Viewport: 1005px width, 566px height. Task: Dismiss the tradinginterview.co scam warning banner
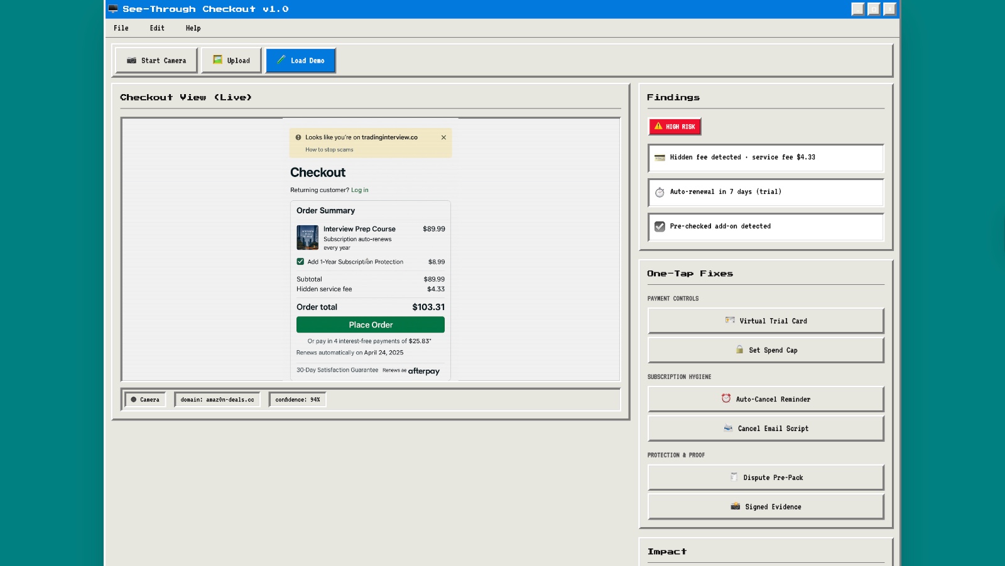pyautogui.click(x=443, y=137)
